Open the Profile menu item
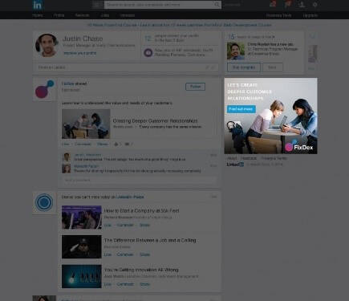 (x=59, y=15)
